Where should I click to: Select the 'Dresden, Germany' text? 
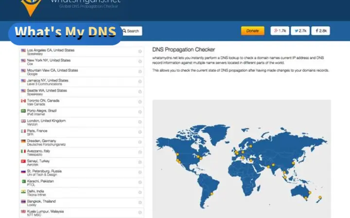click(x=41, y=141)
